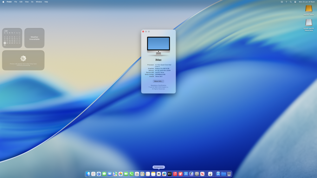This screenshot has height=178, width=317.
Task: Open Calendar icon showing 23 in Dock
Action: (137, 174)
